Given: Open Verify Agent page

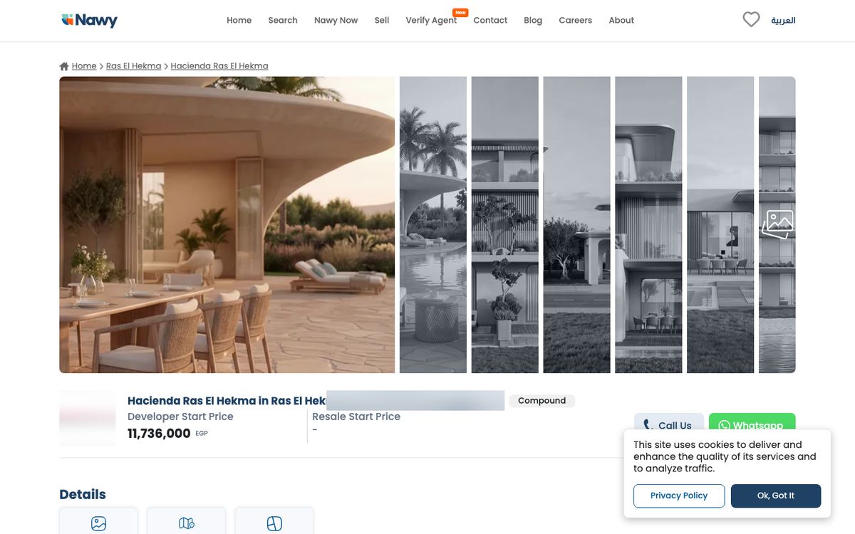Looking at the screenshot, I should click(x=432, y=20).
